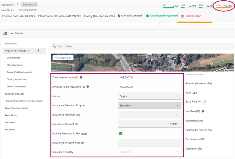Click the Insurance Account Number field
The image size is (235, 159).
150,143
